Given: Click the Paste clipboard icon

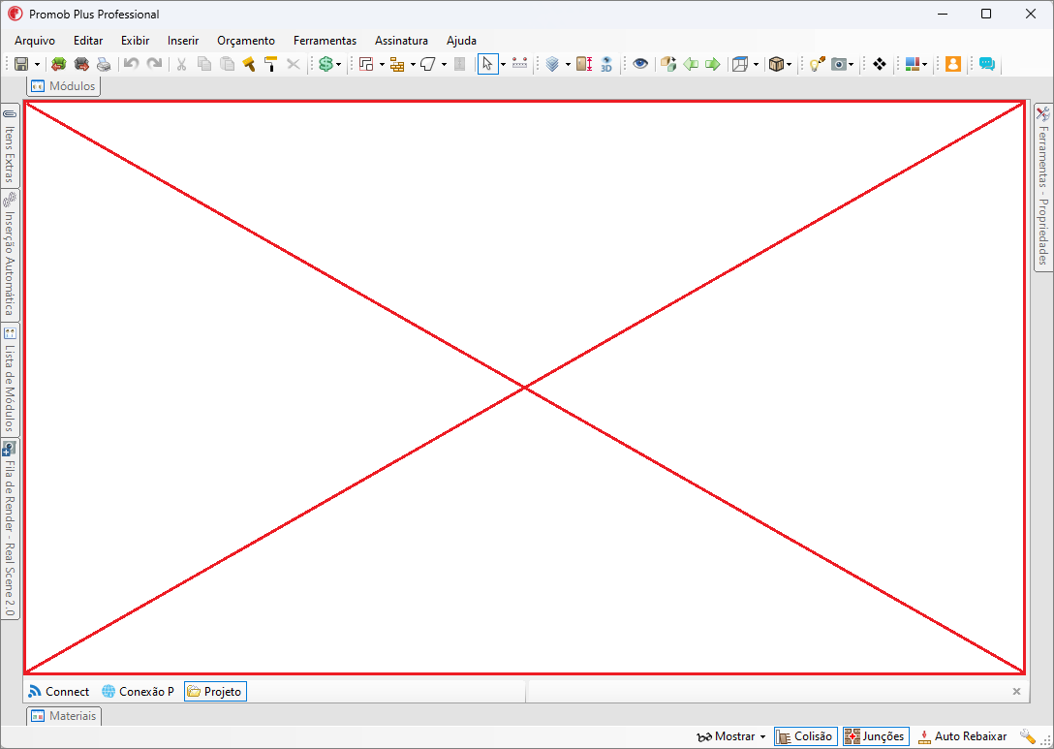Looking at the screenshot, I should 228,64.
